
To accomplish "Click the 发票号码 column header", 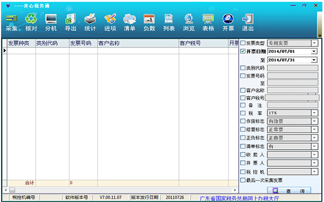I will pyautogui.click(x=83, y=43).
